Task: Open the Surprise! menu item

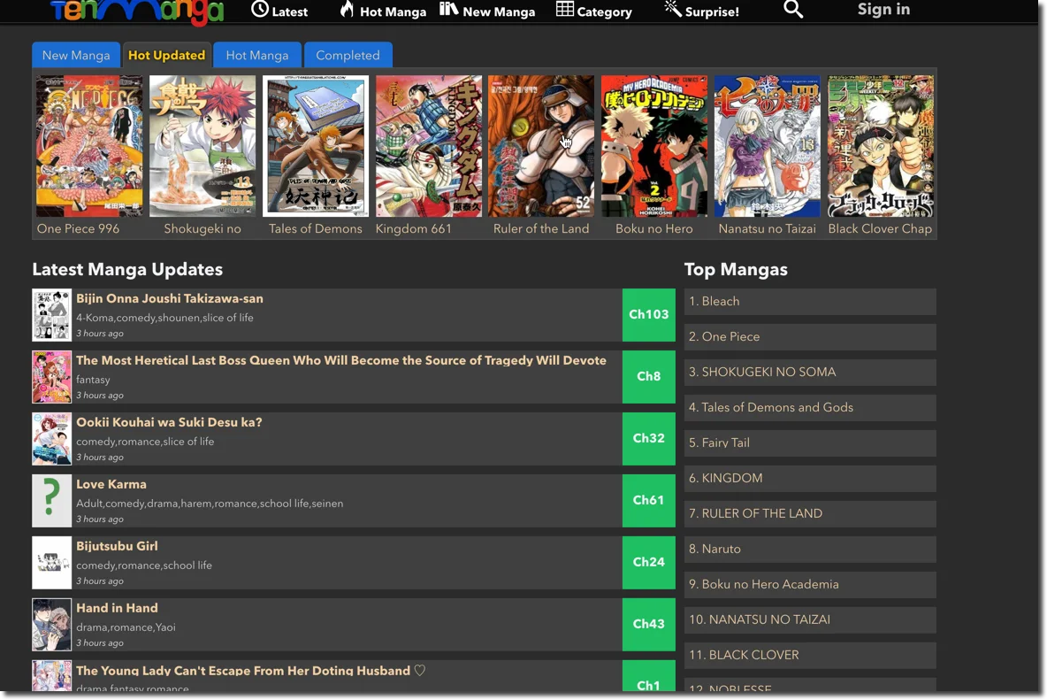Action: click(x=712, y=12)
